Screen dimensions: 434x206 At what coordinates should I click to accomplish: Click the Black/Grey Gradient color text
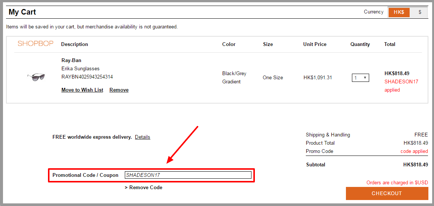(234, 78)
